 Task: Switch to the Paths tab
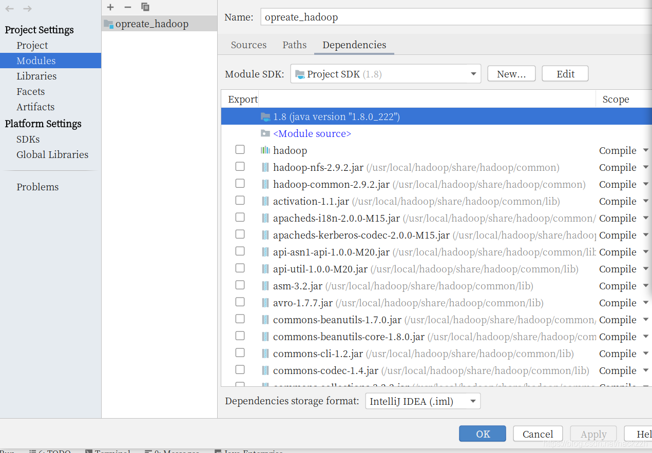(x=294, y=45)
